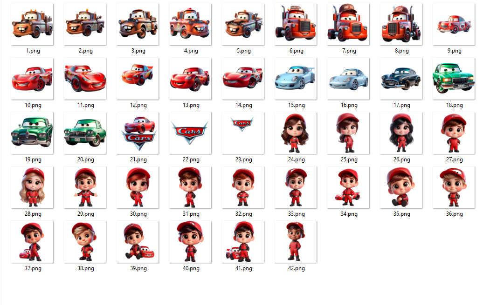483x305 pixels.
Task: Select the 10.png red race car thumbnail
Action: [32, 79]
